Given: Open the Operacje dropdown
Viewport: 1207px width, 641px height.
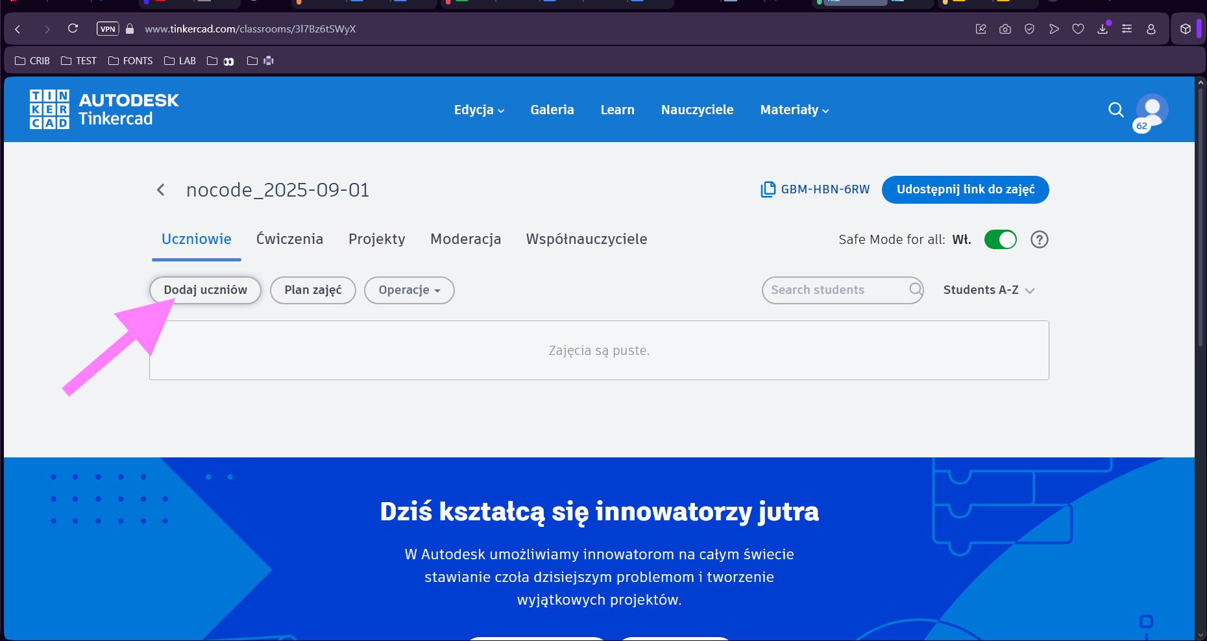Looking at the screenshot, I should point(409,290).
